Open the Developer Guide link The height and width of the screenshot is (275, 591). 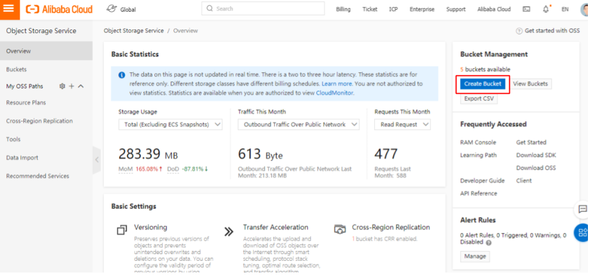pyautogui.click(x=482, y=181)
